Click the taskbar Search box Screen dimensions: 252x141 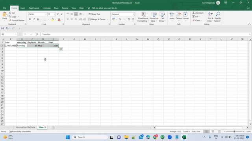pyautogui.click(x=90, y=137)
